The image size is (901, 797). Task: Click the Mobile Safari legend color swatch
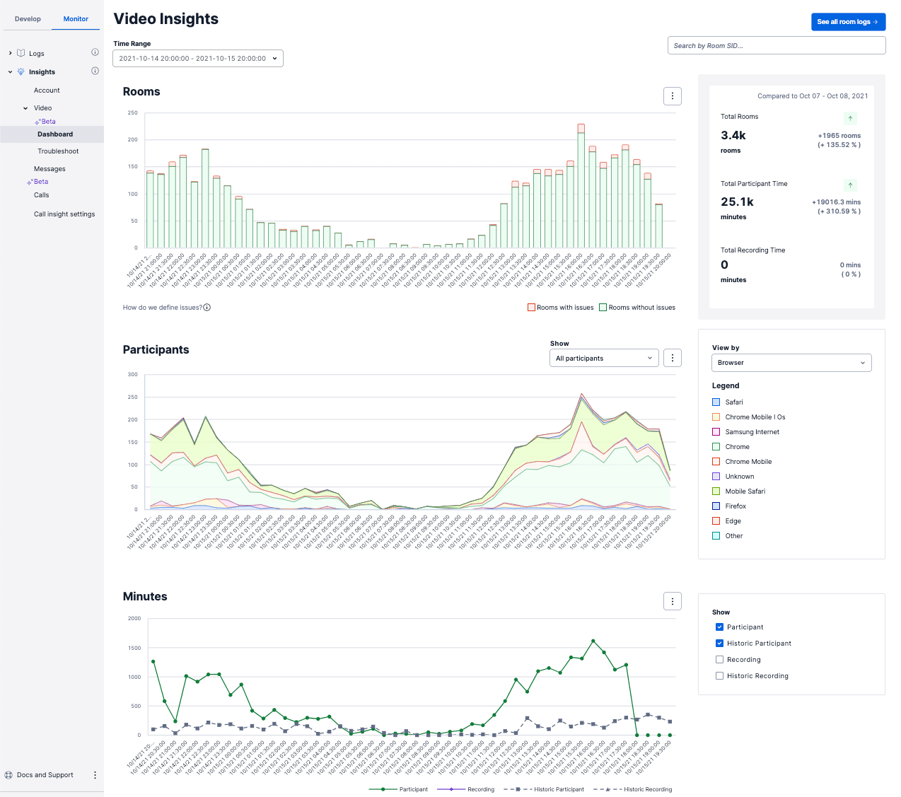click(x=716, y=491)
